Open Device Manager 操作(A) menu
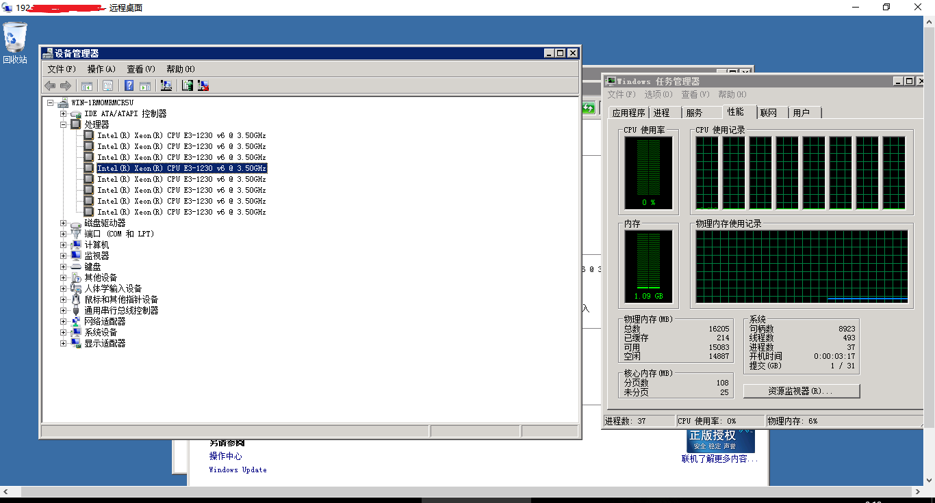This screenshot has width=935, height=503. pos(101,69)
